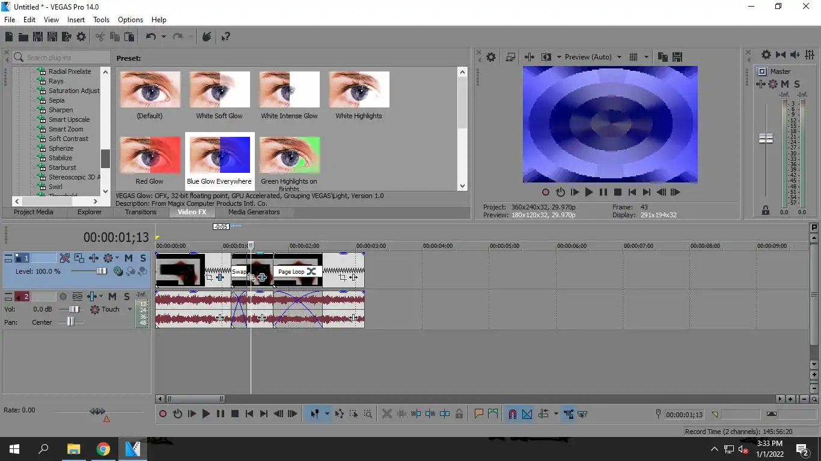This screenshot has width=821, height=461.
Task: Arm audio track 2 for record
Action: pyautogui.click(x=63, y=297)
